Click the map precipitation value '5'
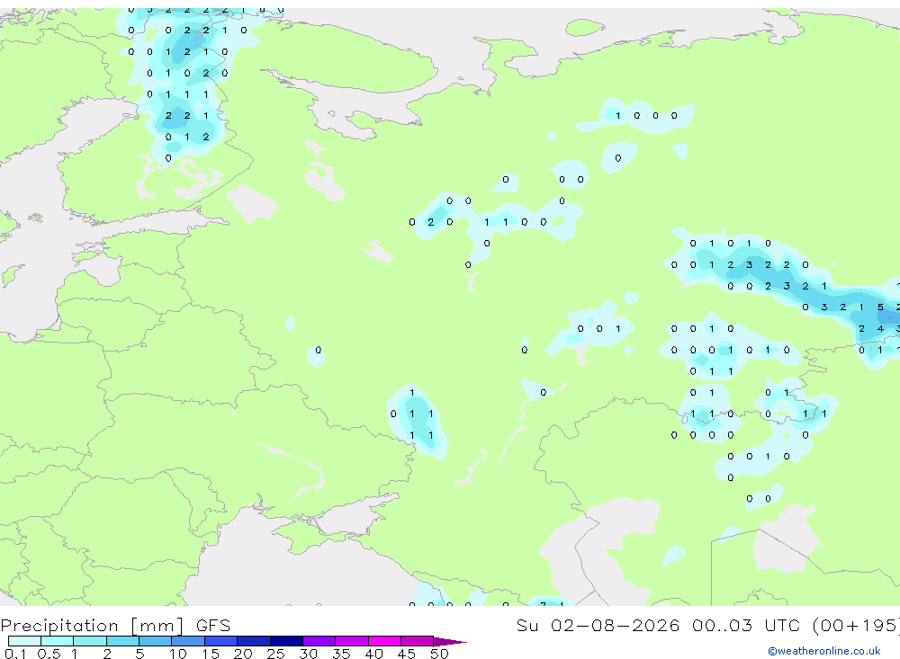This screenshot has height=659, width=900. (880, 307)
